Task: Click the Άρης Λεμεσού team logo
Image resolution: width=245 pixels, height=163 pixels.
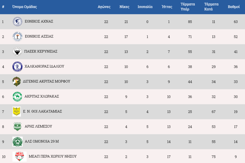Action: (17, 126)
